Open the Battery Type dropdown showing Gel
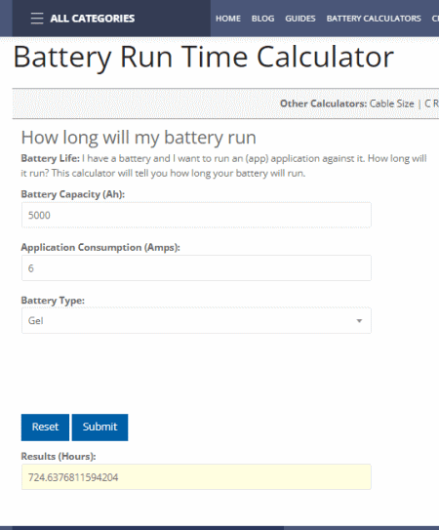Image resolution: width=439 pixels, height=530 pixels. click(196, 320)
